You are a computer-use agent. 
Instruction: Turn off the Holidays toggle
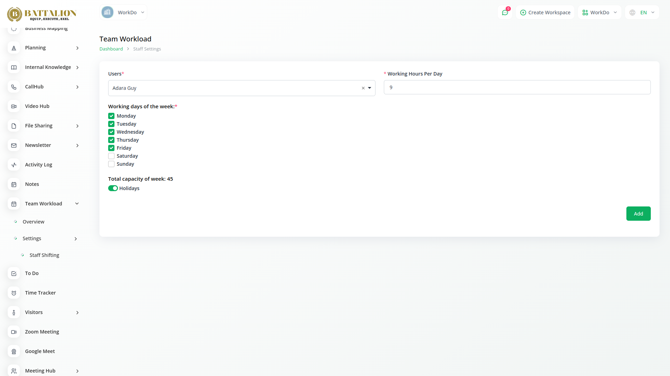pyautogui.click(x=113, y=188)
